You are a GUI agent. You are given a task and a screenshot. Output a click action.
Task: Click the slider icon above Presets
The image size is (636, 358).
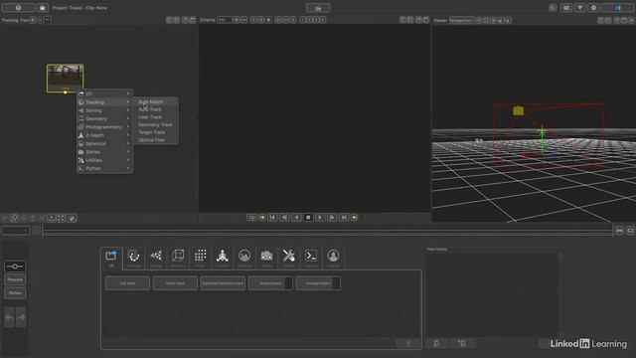click(15, 267)
